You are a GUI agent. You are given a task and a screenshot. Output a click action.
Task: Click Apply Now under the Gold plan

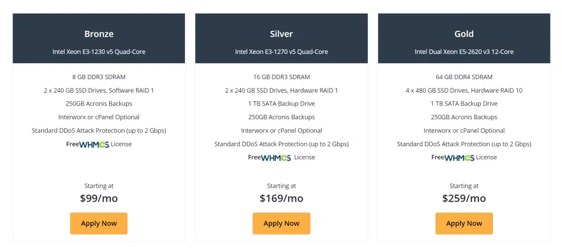(x=464, y=224)
